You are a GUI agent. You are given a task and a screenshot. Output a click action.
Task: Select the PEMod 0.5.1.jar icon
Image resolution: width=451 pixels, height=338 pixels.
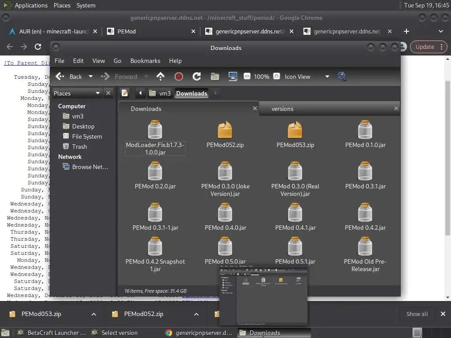295,246
